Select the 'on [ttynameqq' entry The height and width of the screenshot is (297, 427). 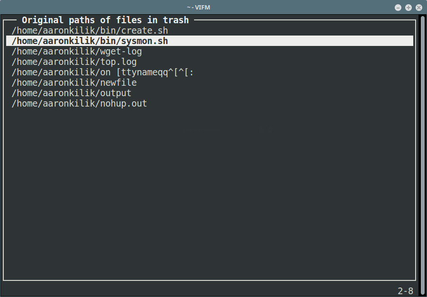click(102, 72)
